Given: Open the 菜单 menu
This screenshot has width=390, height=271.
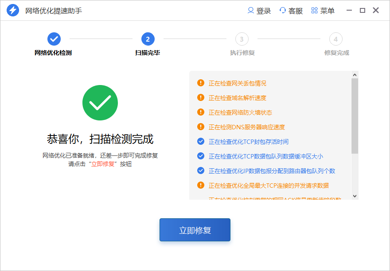Looking at the screenshot, I should 328,11.
